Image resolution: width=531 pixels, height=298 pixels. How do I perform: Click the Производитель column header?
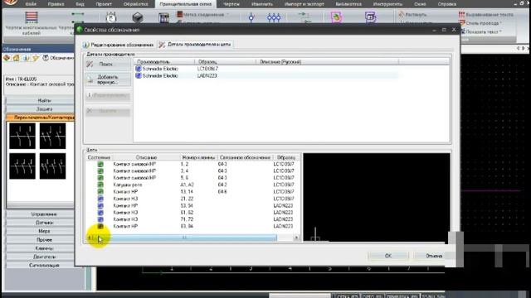coord(164,62)
